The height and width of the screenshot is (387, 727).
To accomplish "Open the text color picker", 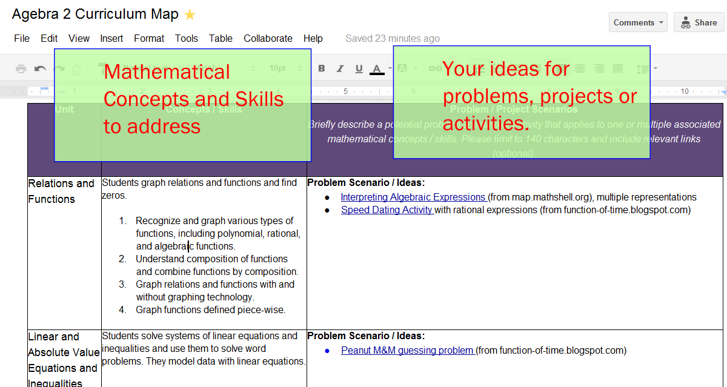I will point(377,69).
